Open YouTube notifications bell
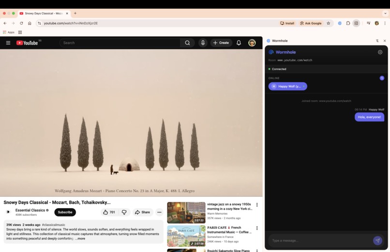This screenshot has width=390, height=252. [x=239, y=43]
